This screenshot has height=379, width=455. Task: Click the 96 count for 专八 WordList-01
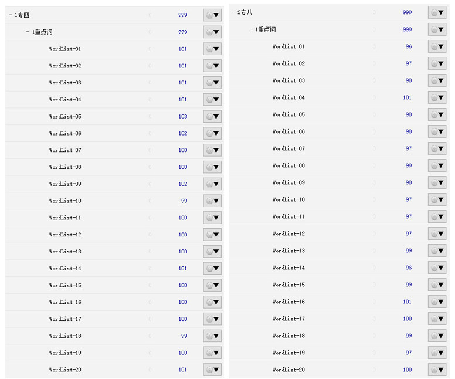(409, 46)
